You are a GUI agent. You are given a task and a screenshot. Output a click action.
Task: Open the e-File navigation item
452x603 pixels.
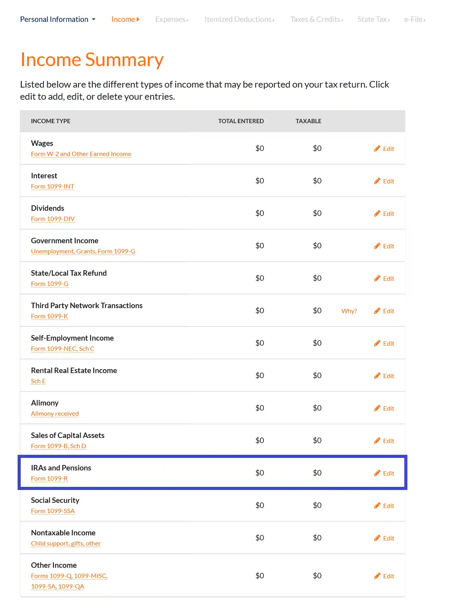pos(414,20)
